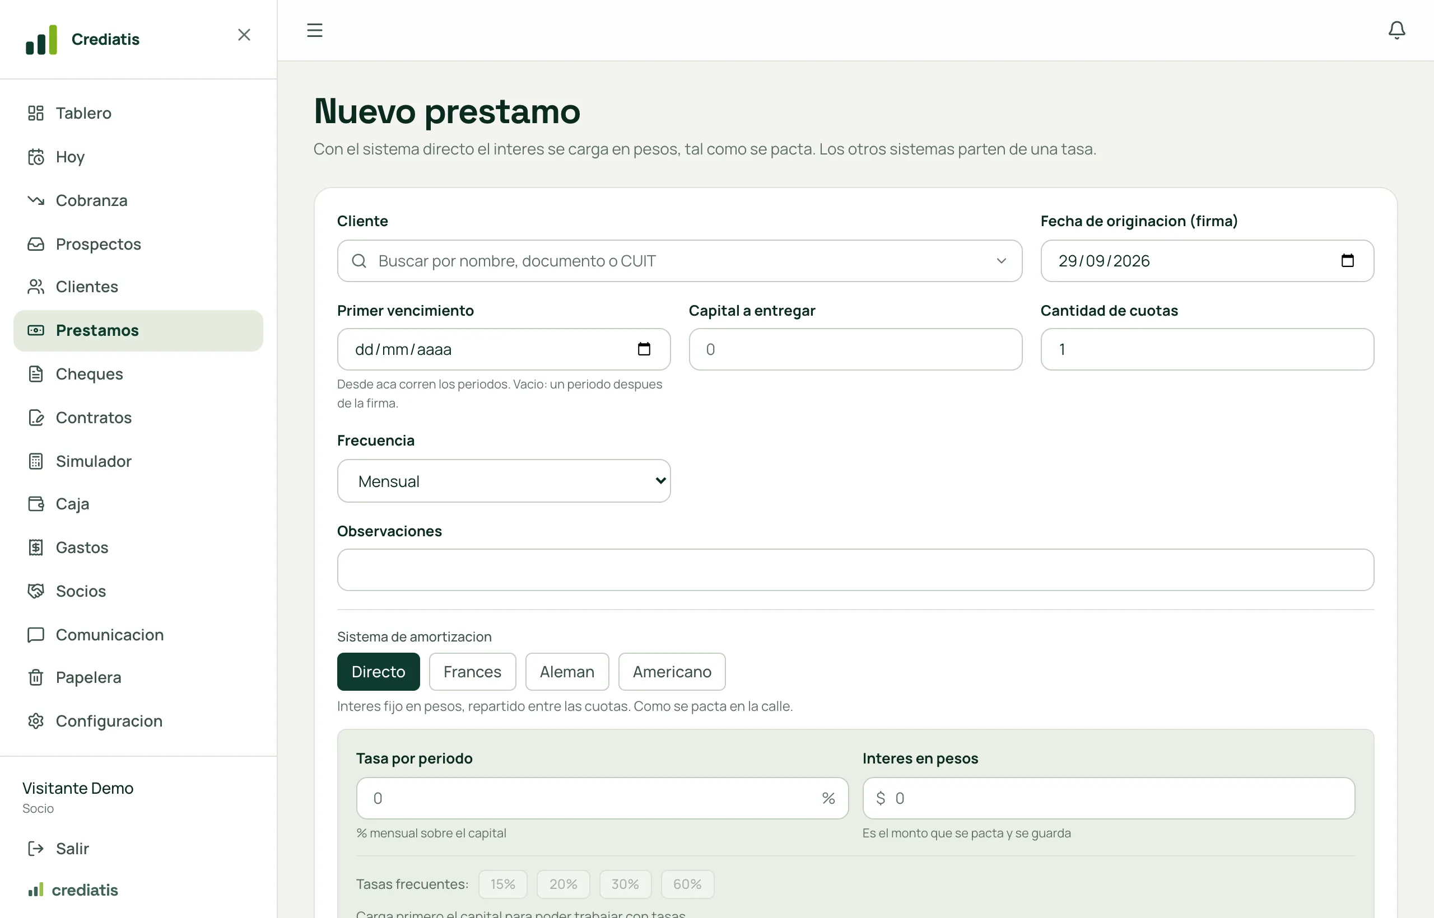
Task: Apply the 60% frequent rate
Action: coord(687,884)
